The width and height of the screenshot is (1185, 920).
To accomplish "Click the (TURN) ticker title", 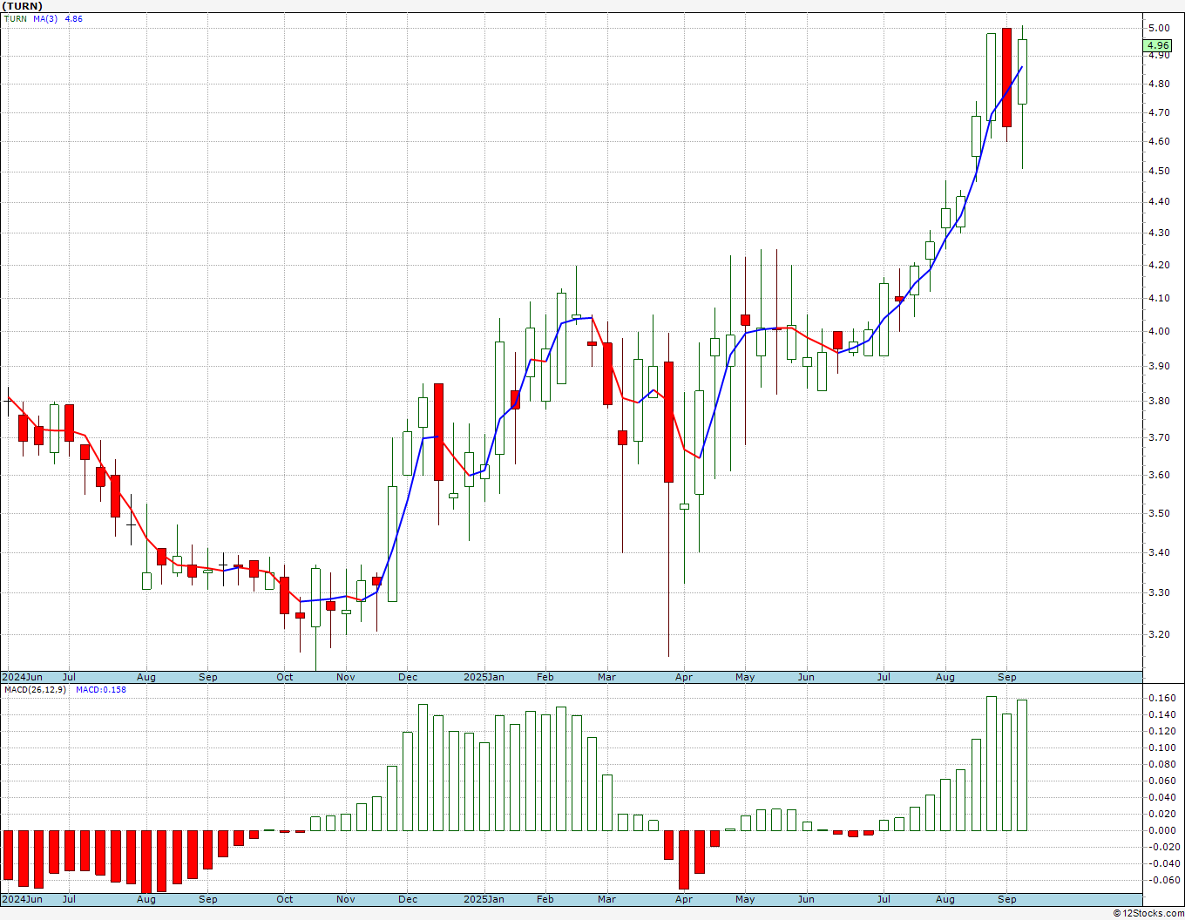I will [x=22, y=6].
